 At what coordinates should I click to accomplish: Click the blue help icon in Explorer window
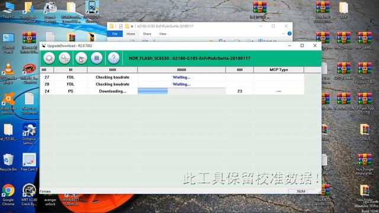(x=290, y=34)
